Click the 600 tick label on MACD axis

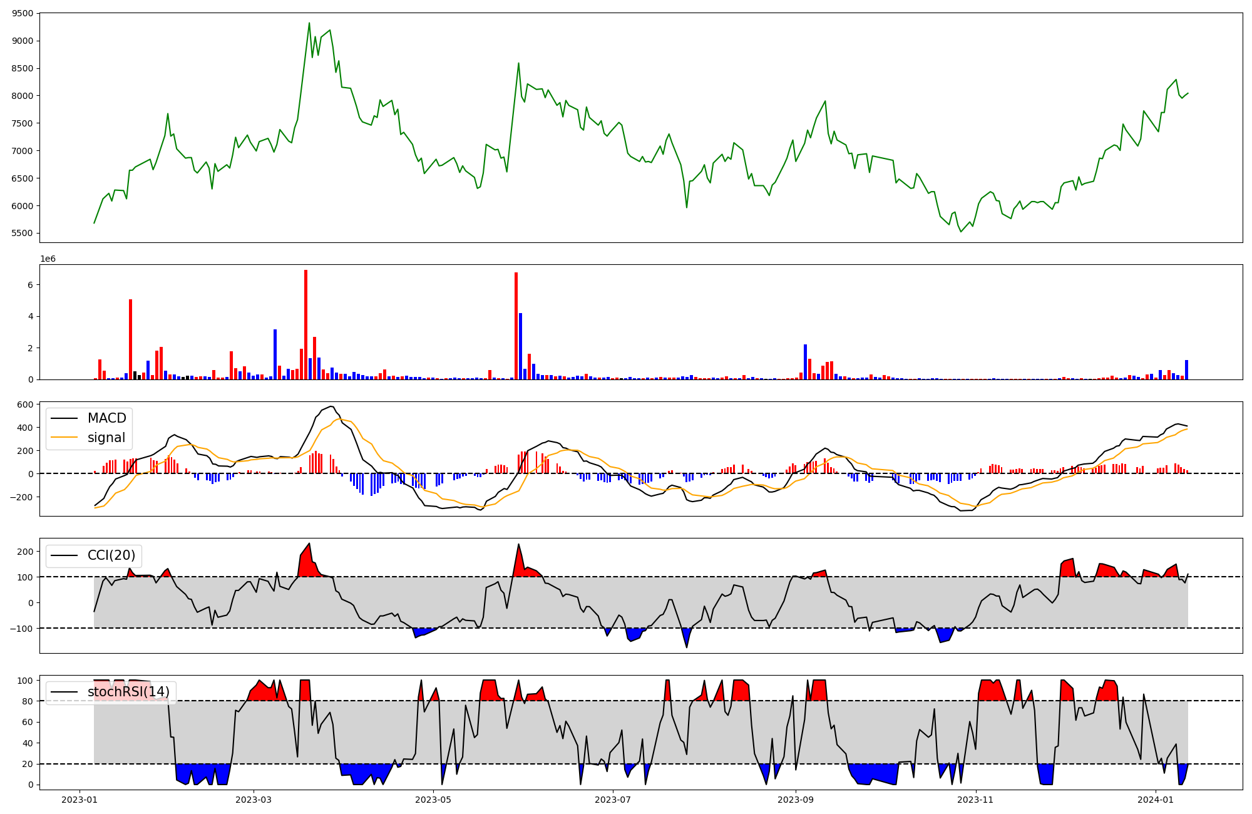(x=25, y=405)
